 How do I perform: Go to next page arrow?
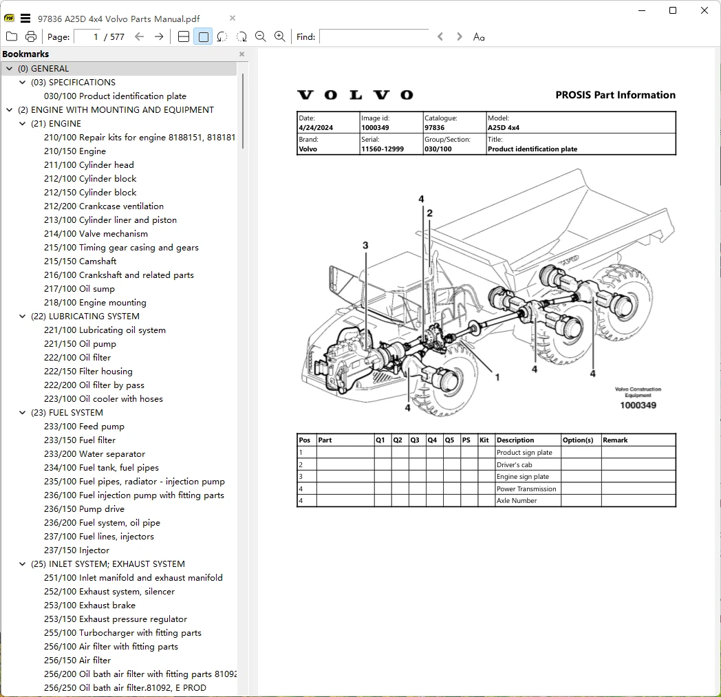click(159, 36)
